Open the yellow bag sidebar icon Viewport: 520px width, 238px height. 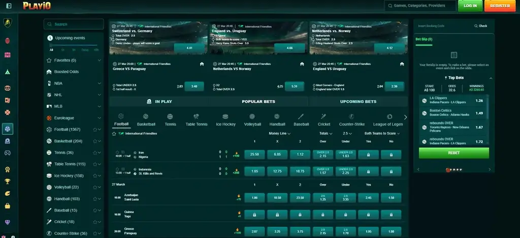coord(7,206)
